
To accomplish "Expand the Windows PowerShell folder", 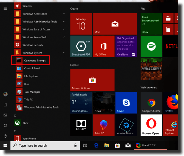I will 39,37.
